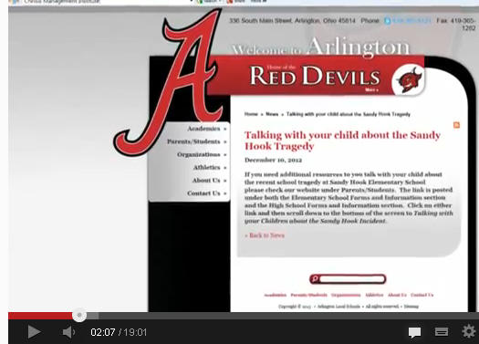Screen dimensions: 479x344
Task: Toggle captions with the speech bubble icon
Action: pyautogui.click(x=414, y=332)
